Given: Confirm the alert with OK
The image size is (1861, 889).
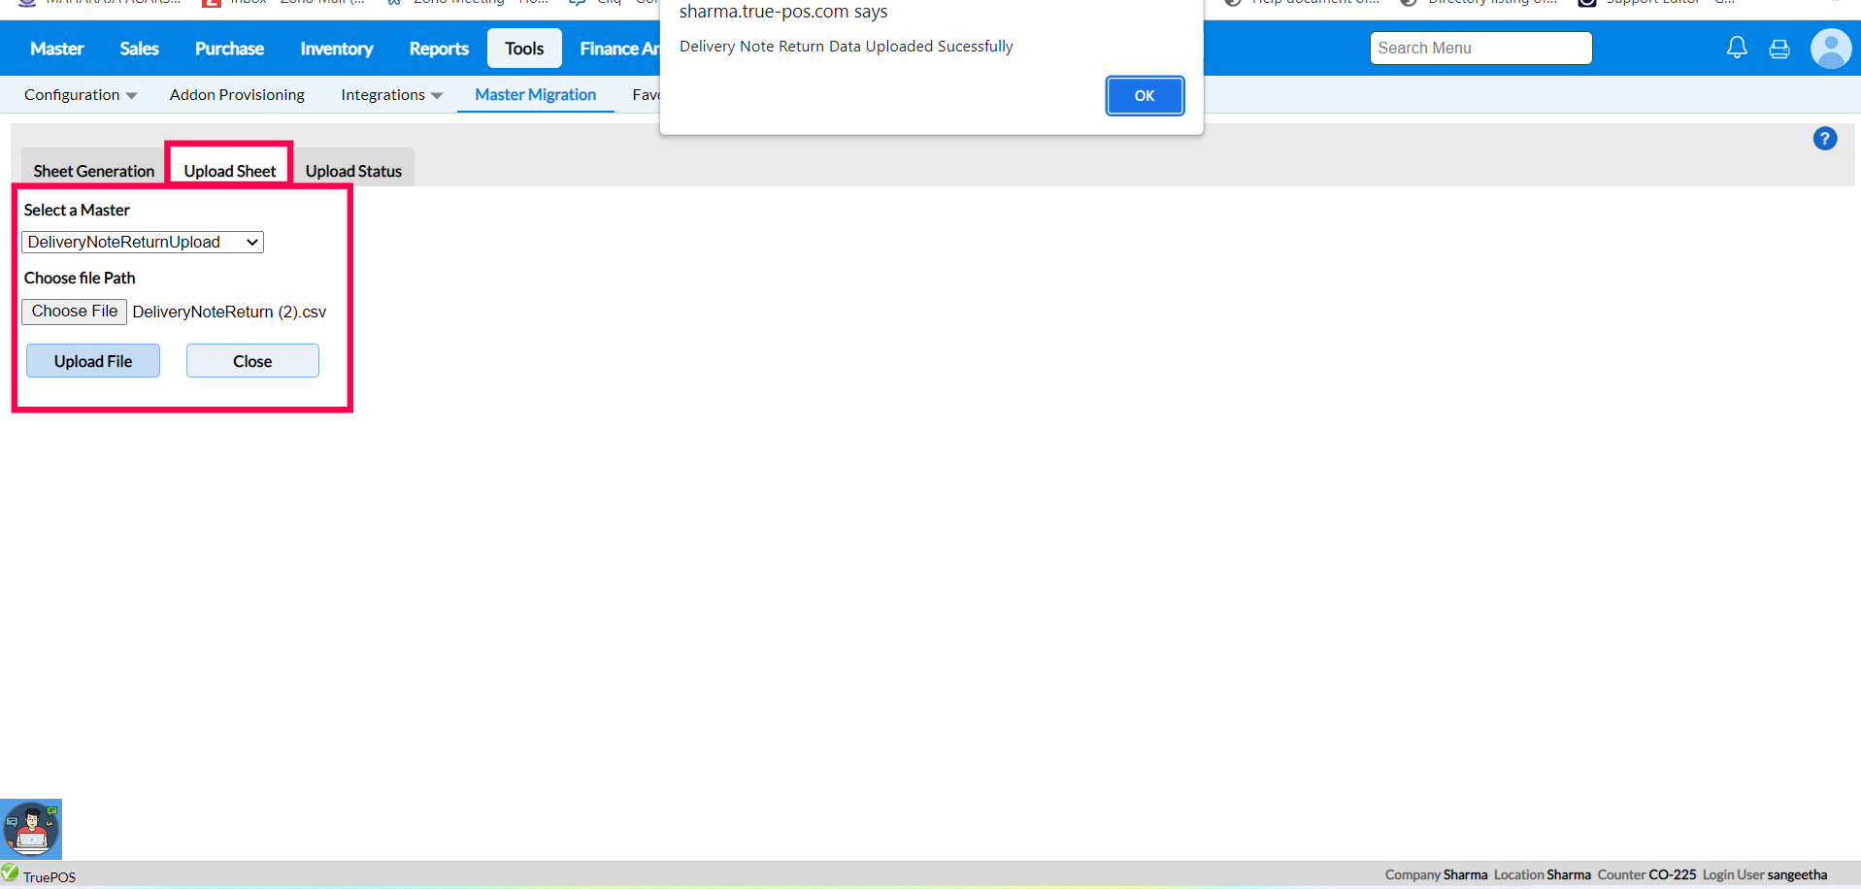Looking at the screenshot, I should [1145, 96].
